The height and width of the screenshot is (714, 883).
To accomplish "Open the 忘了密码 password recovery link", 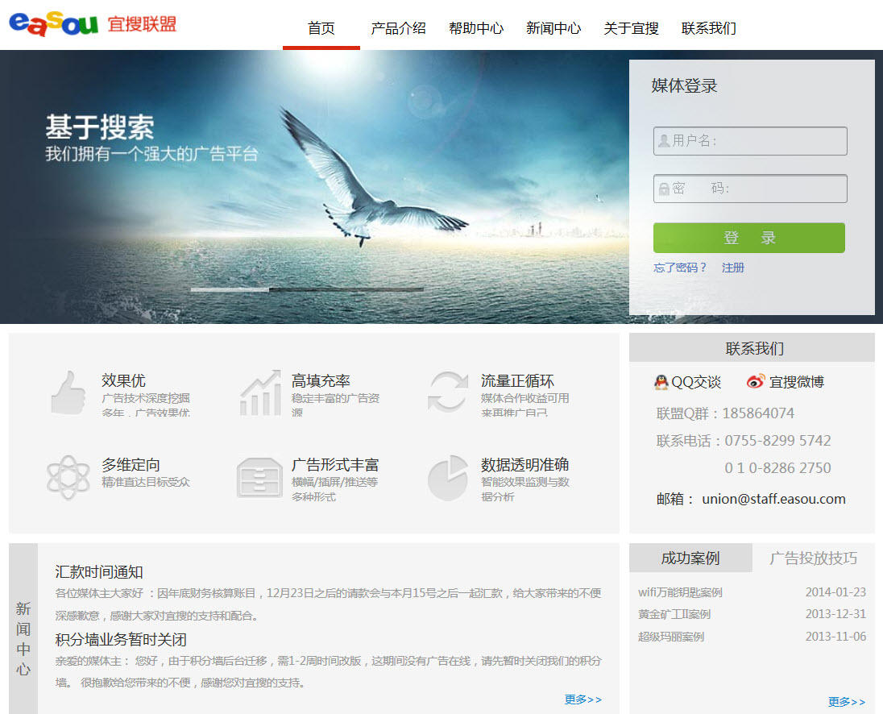I will click(679, 268).
